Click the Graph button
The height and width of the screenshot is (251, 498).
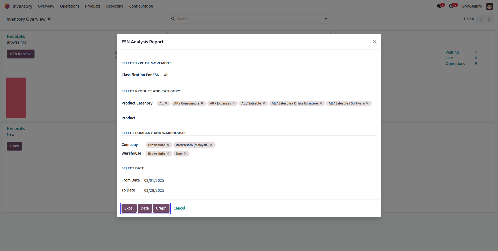(x=161, y=208)
